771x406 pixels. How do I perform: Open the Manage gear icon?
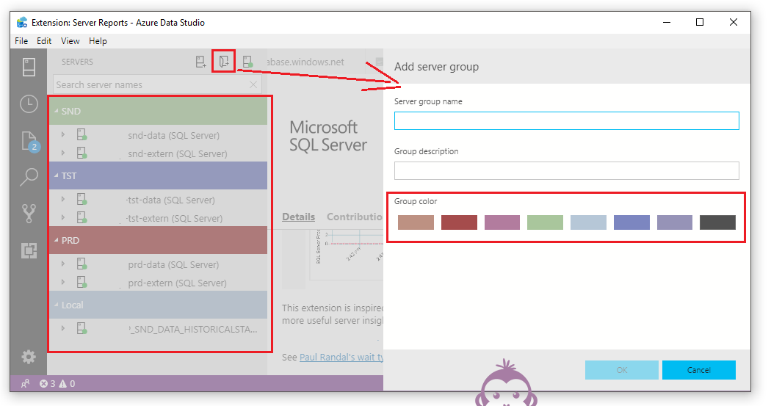(29, 357)
